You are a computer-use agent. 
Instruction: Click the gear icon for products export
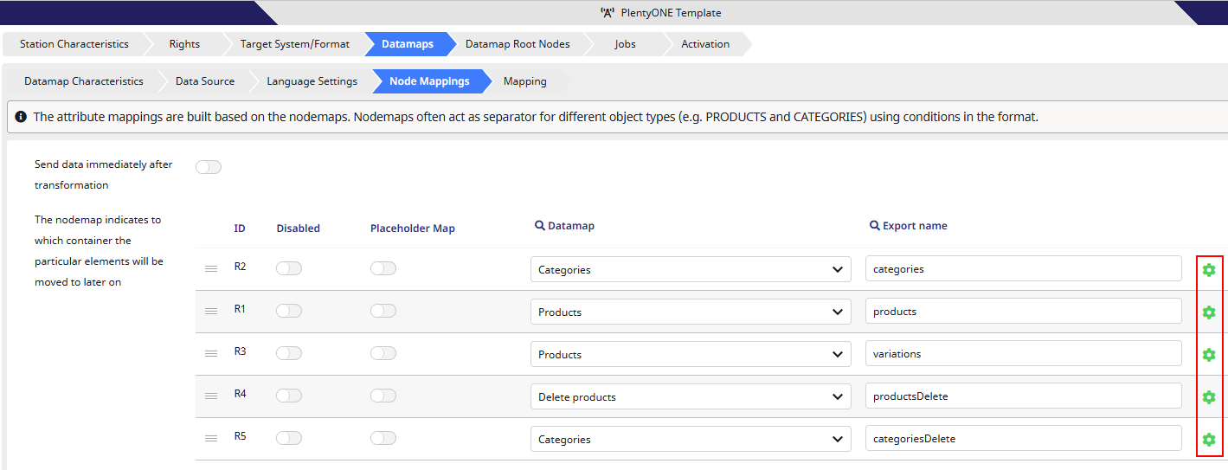tap(1209, 312)
